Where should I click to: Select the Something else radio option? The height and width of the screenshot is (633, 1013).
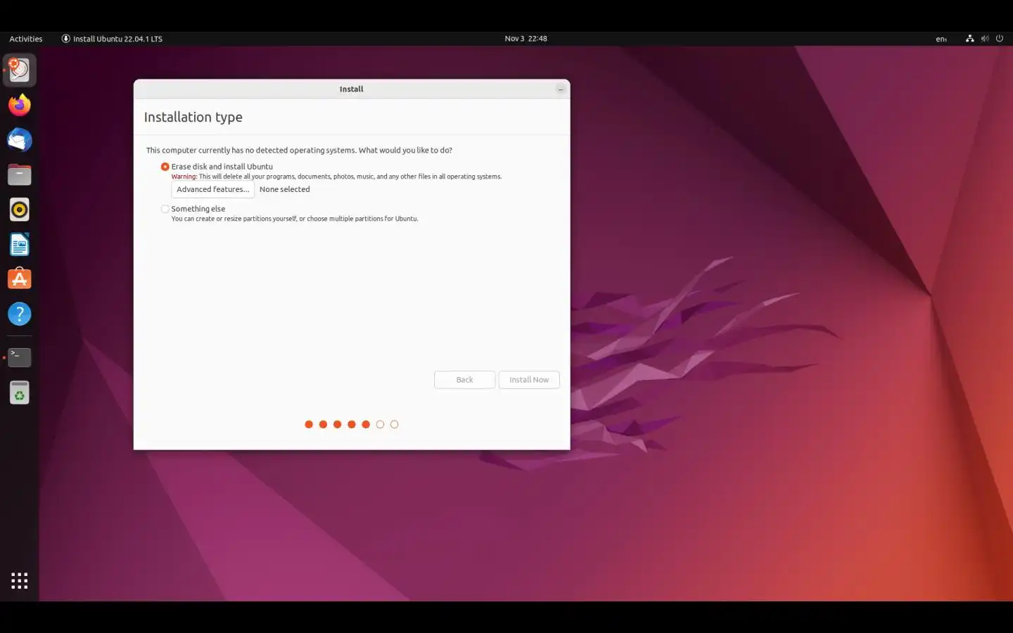pos(165,209)
